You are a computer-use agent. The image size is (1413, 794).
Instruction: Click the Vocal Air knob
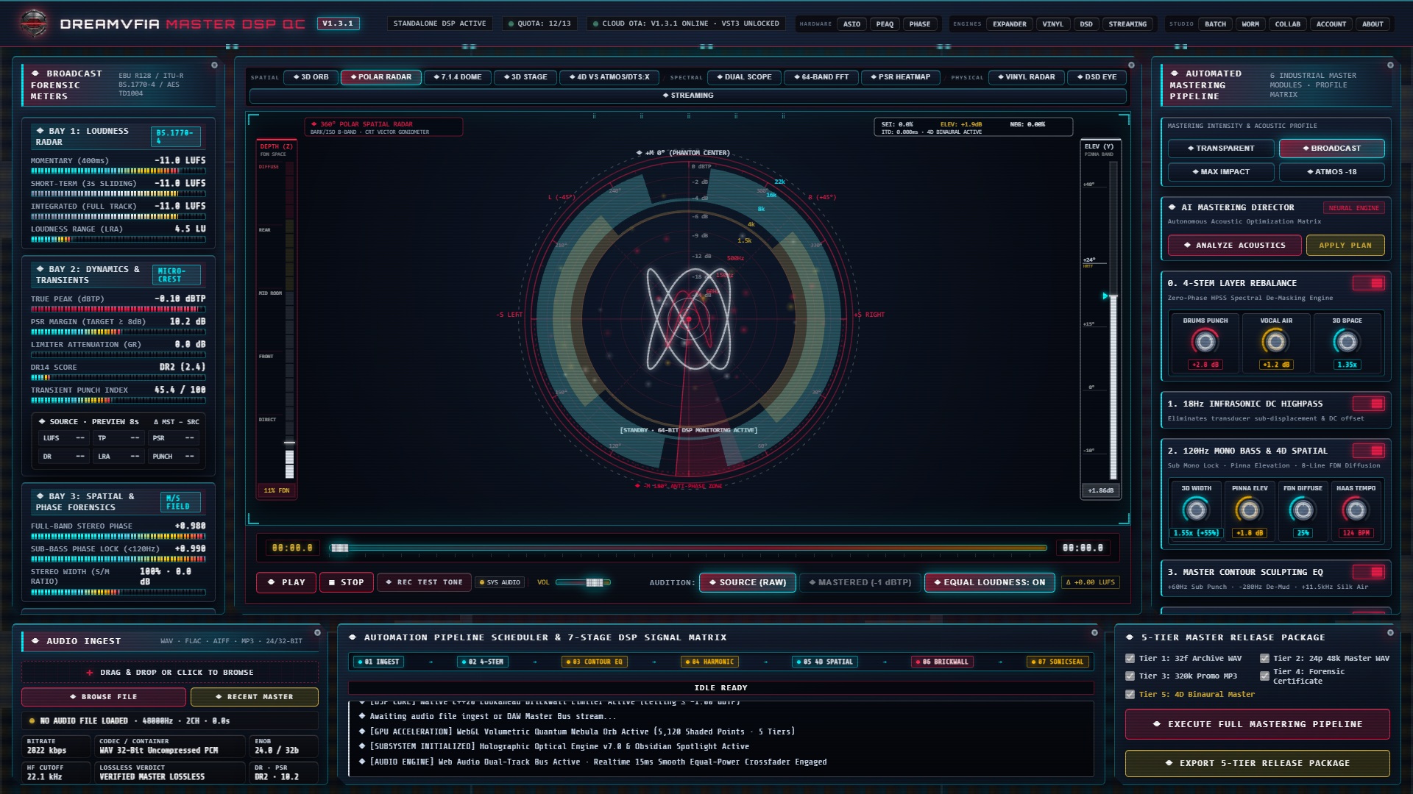pos(1275,342)
